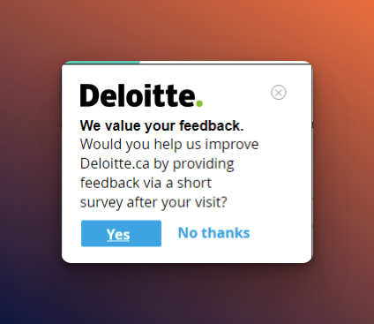The height and width of the screenshot is (324, 374).
Task: Click the "Deloitte.ca" text in the message
Action: pos(115,163)
